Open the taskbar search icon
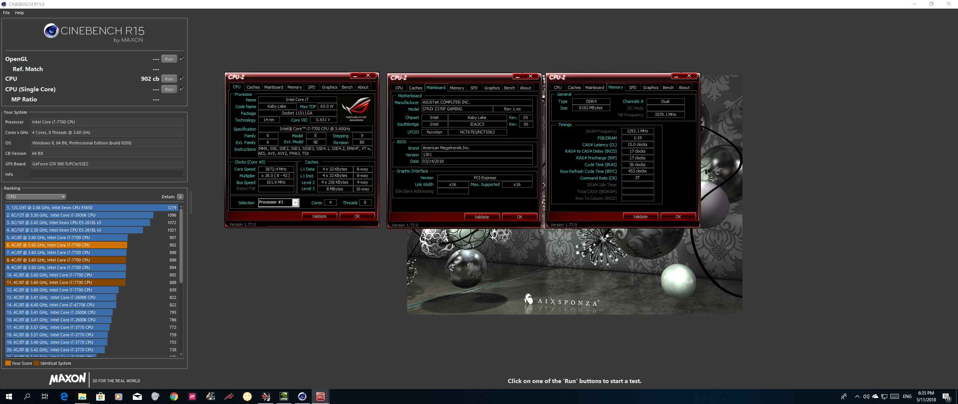 27,397
